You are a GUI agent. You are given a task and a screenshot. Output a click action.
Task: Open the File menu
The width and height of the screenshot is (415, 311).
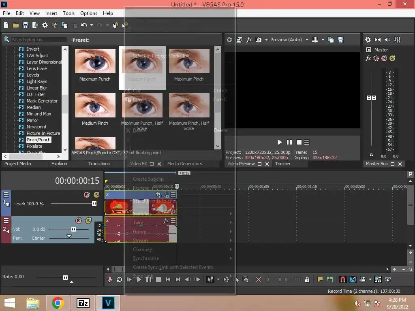pos(6,13)
